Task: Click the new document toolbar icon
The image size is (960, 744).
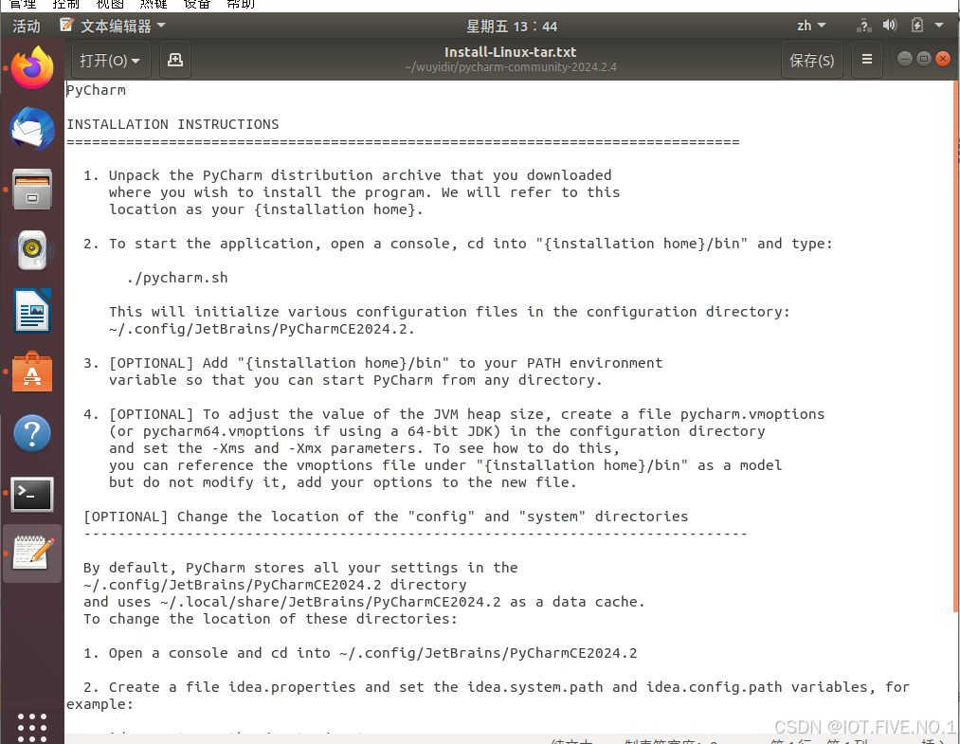Action: pos(175,60)
